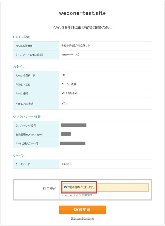Image resolution: width=165 pixels, height=226 pixels.
Task: Click the お支払い方法 label
Action: click(x=23, y=84)
